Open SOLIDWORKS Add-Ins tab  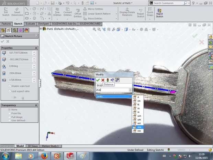64,24
